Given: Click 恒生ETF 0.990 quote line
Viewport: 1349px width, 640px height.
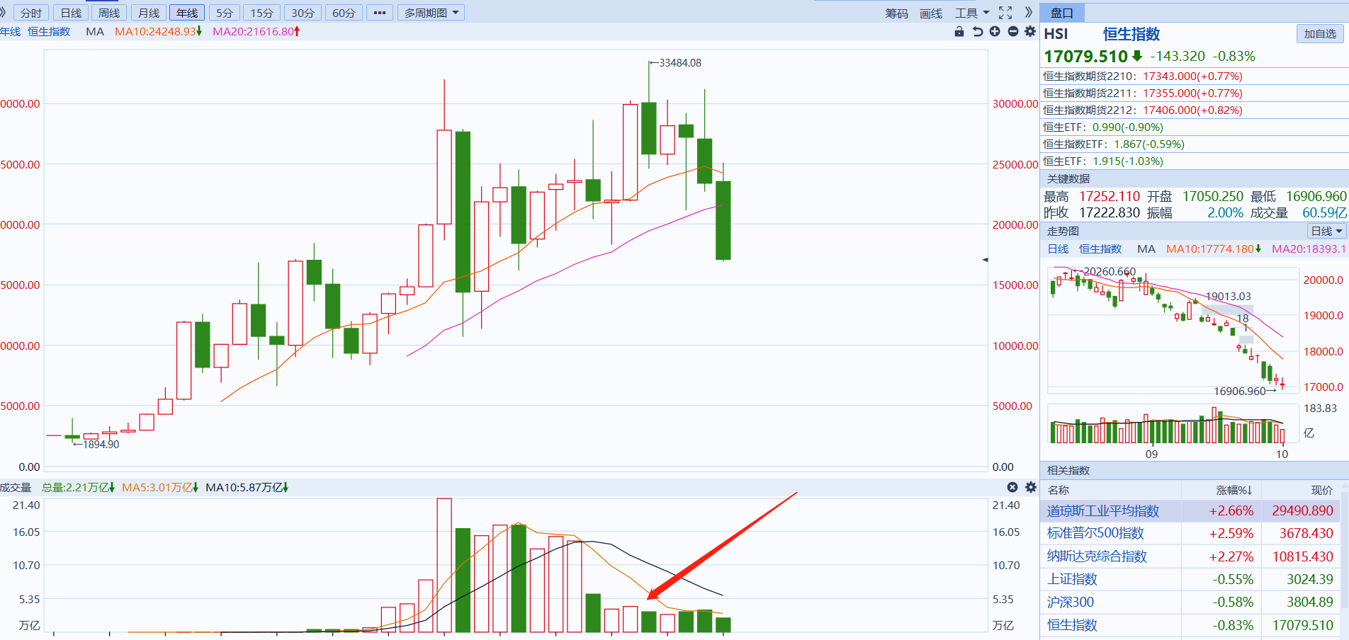Looking at the screenshot, I should (x=1103, y=127).
